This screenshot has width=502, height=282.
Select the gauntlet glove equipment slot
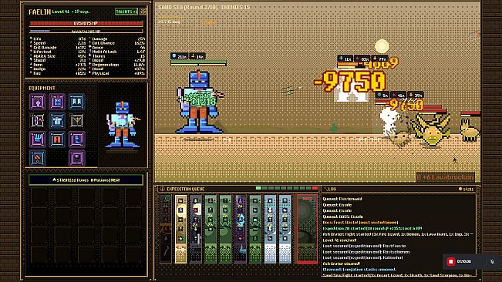pyautogui.click(x=38, y=139)
